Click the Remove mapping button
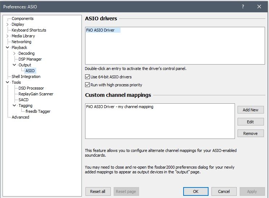This screenshot has height=198, width=269. click(x=251, y=133)
